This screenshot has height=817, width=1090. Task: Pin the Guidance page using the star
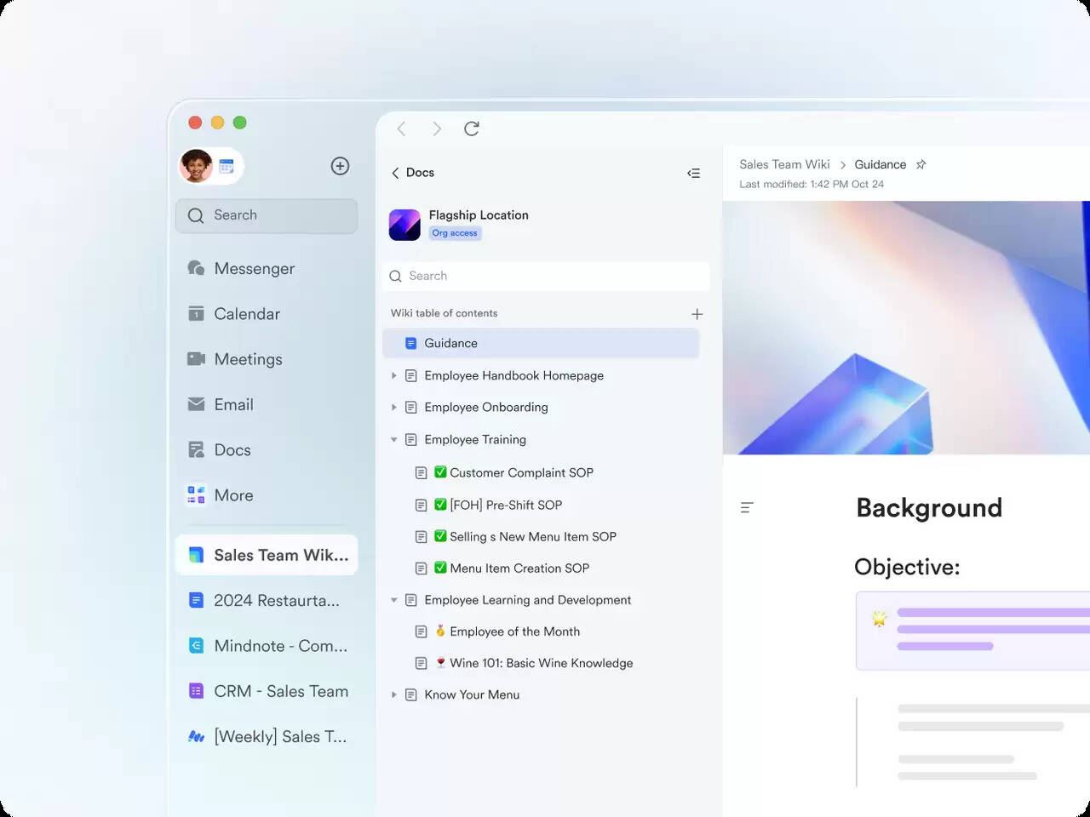pos(921,164)
